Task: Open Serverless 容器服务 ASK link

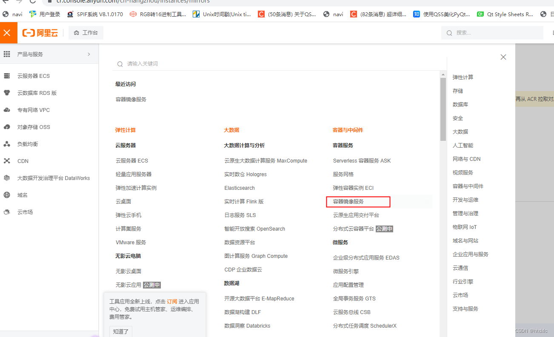Action: (362, 161)
